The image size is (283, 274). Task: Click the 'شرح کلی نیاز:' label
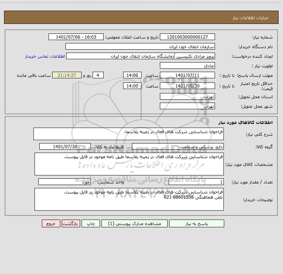[259, 134]
